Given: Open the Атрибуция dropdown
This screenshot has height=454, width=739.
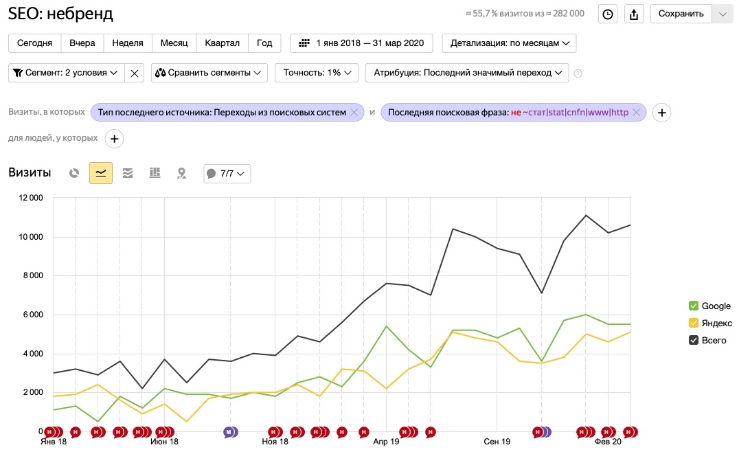Looking at the screenshot, I should tap(467, 73).
